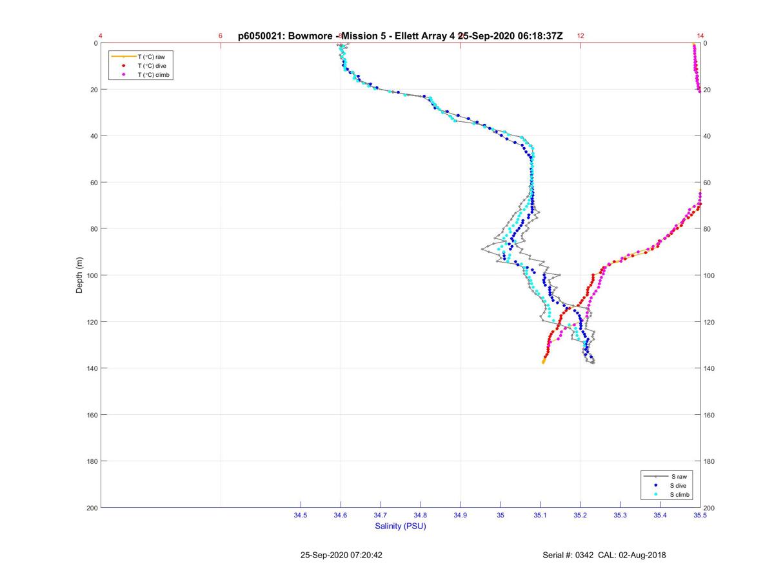This screenshot has width=774, height=571.
Task: Click depth tick 100 on left axis
Action: pos(92,275)
